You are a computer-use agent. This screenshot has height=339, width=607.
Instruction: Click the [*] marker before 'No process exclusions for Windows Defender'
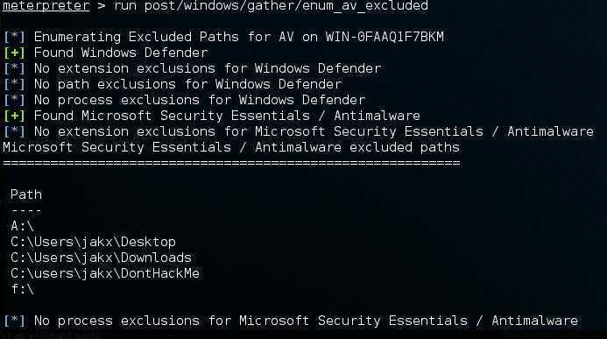14,100
